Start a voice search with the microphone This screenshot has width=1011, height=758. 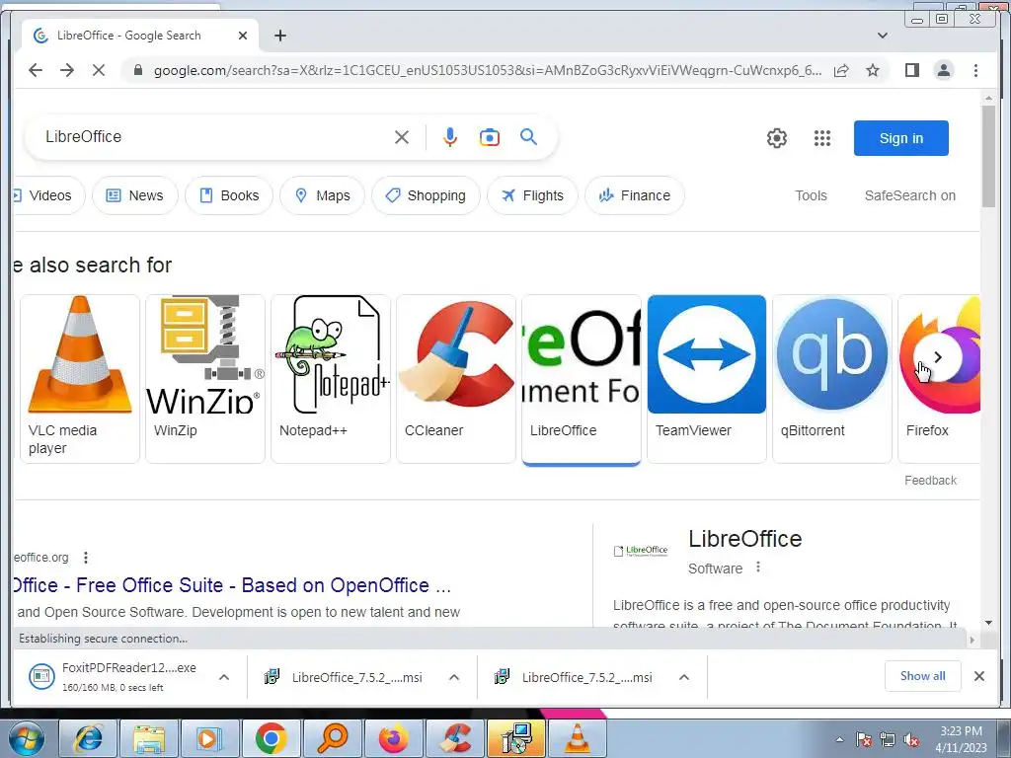tap(450, 137)
